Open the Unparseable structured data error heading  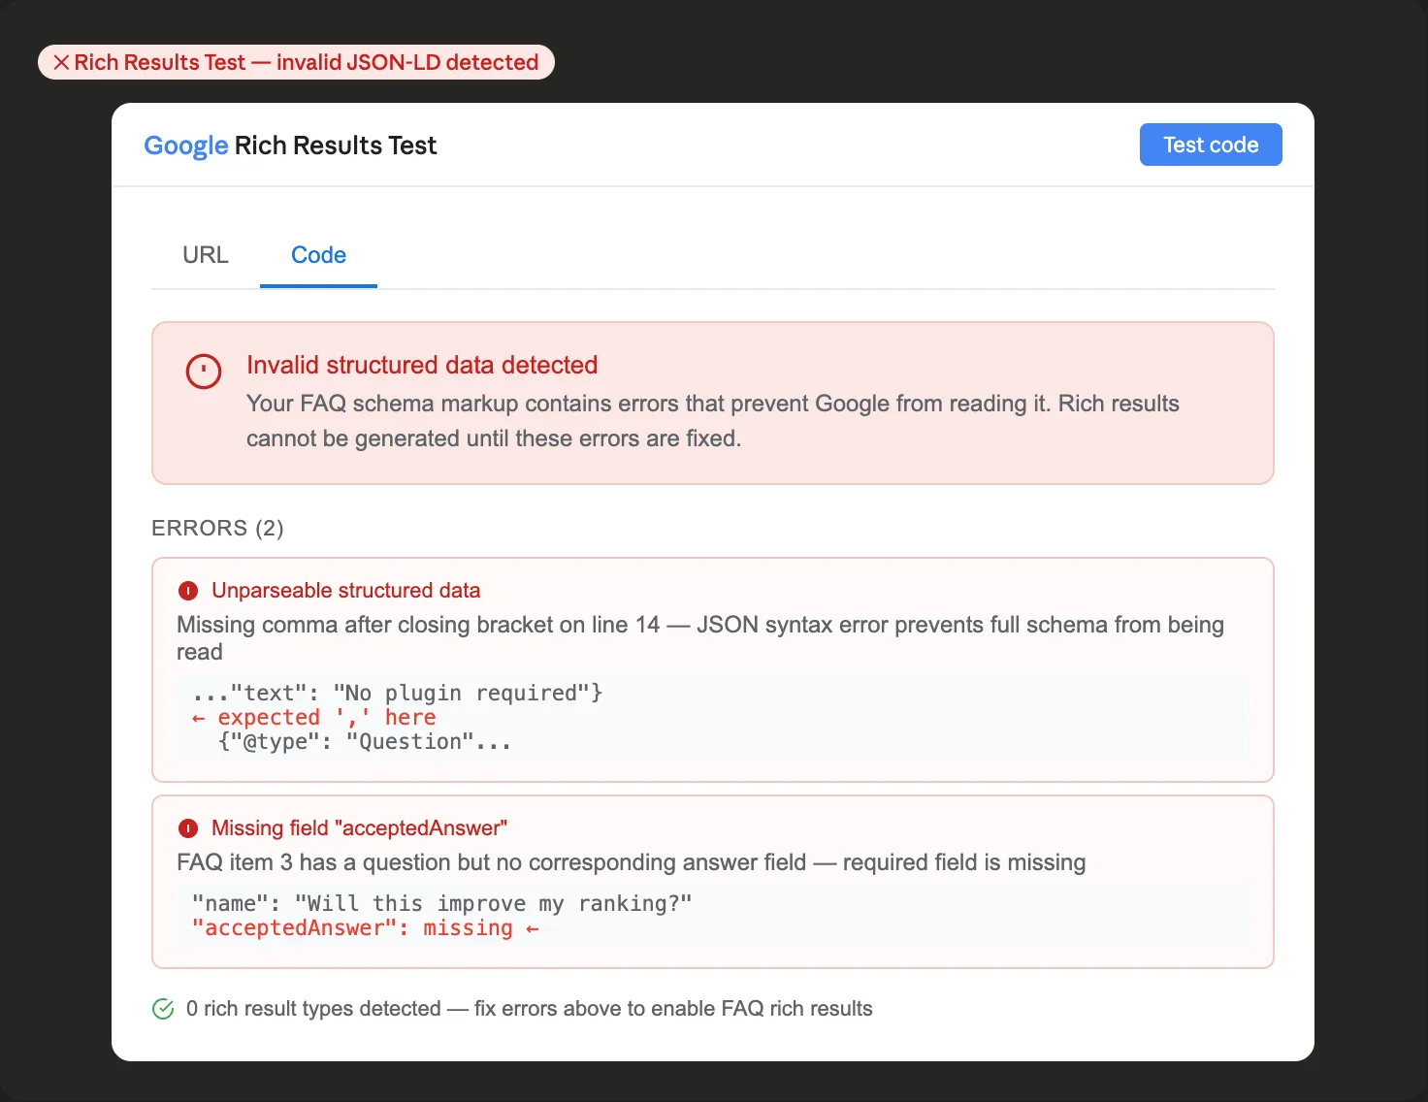(x=345, y=591)
